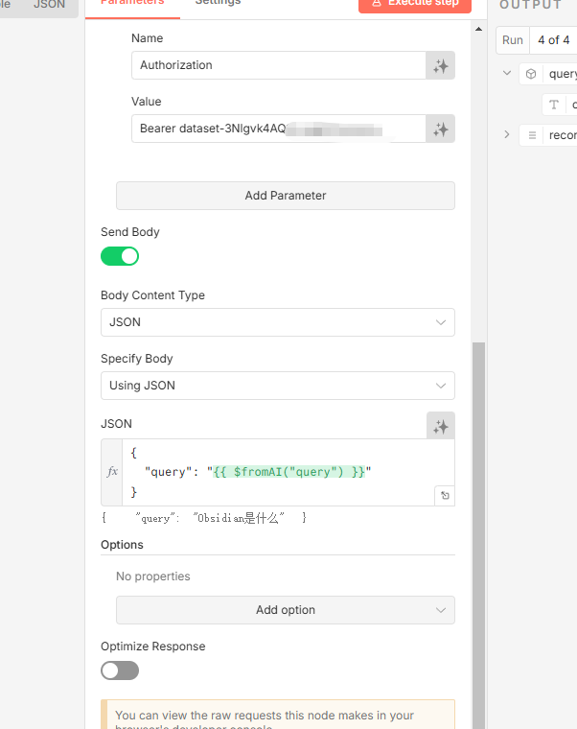
Task: Disable the Send Body toggle
Action: pyautogui.click(x=120, y=256)
